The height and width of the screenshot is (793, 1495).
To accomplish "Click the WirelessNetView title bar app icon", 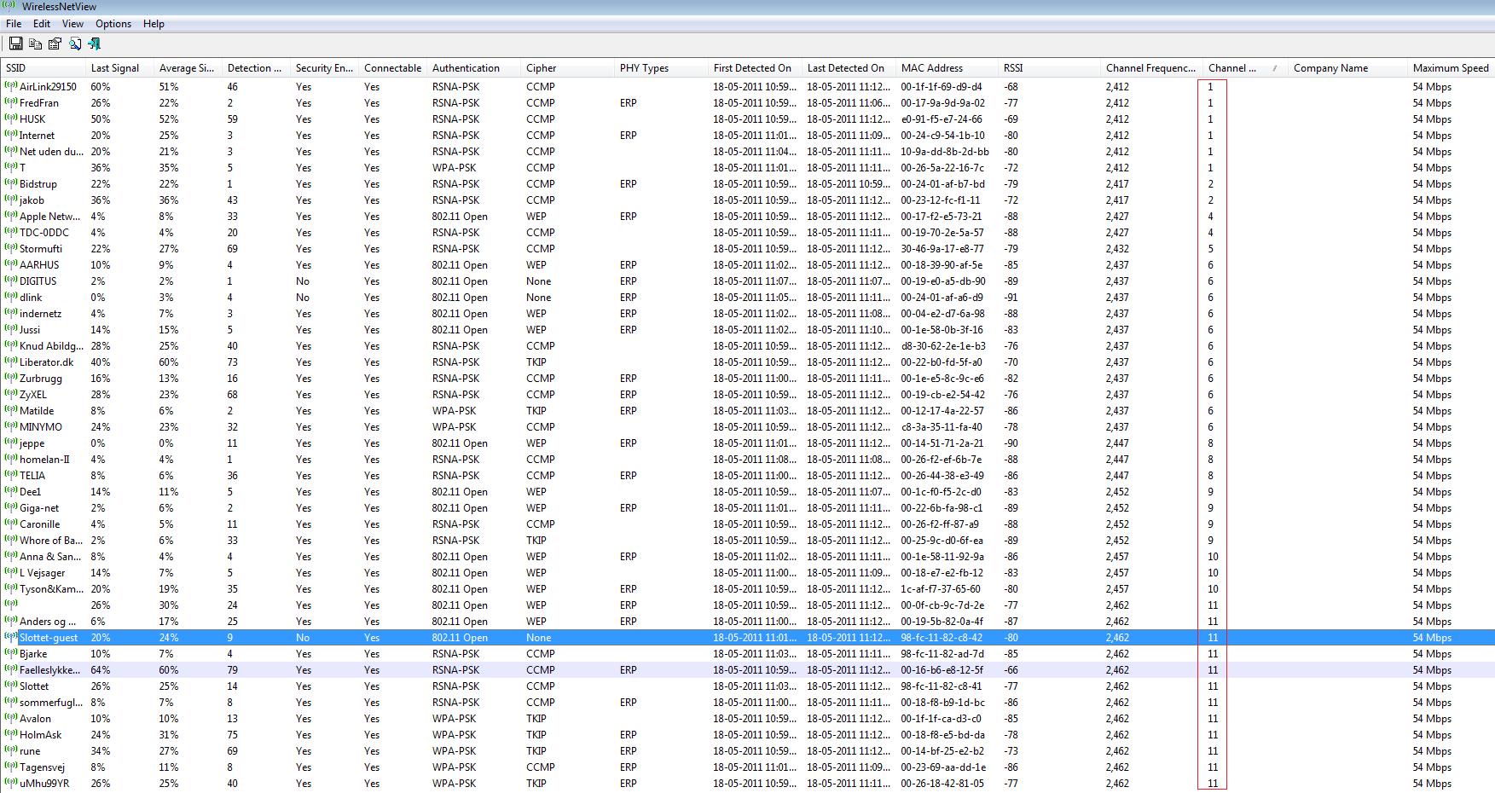I will point(11,6).
